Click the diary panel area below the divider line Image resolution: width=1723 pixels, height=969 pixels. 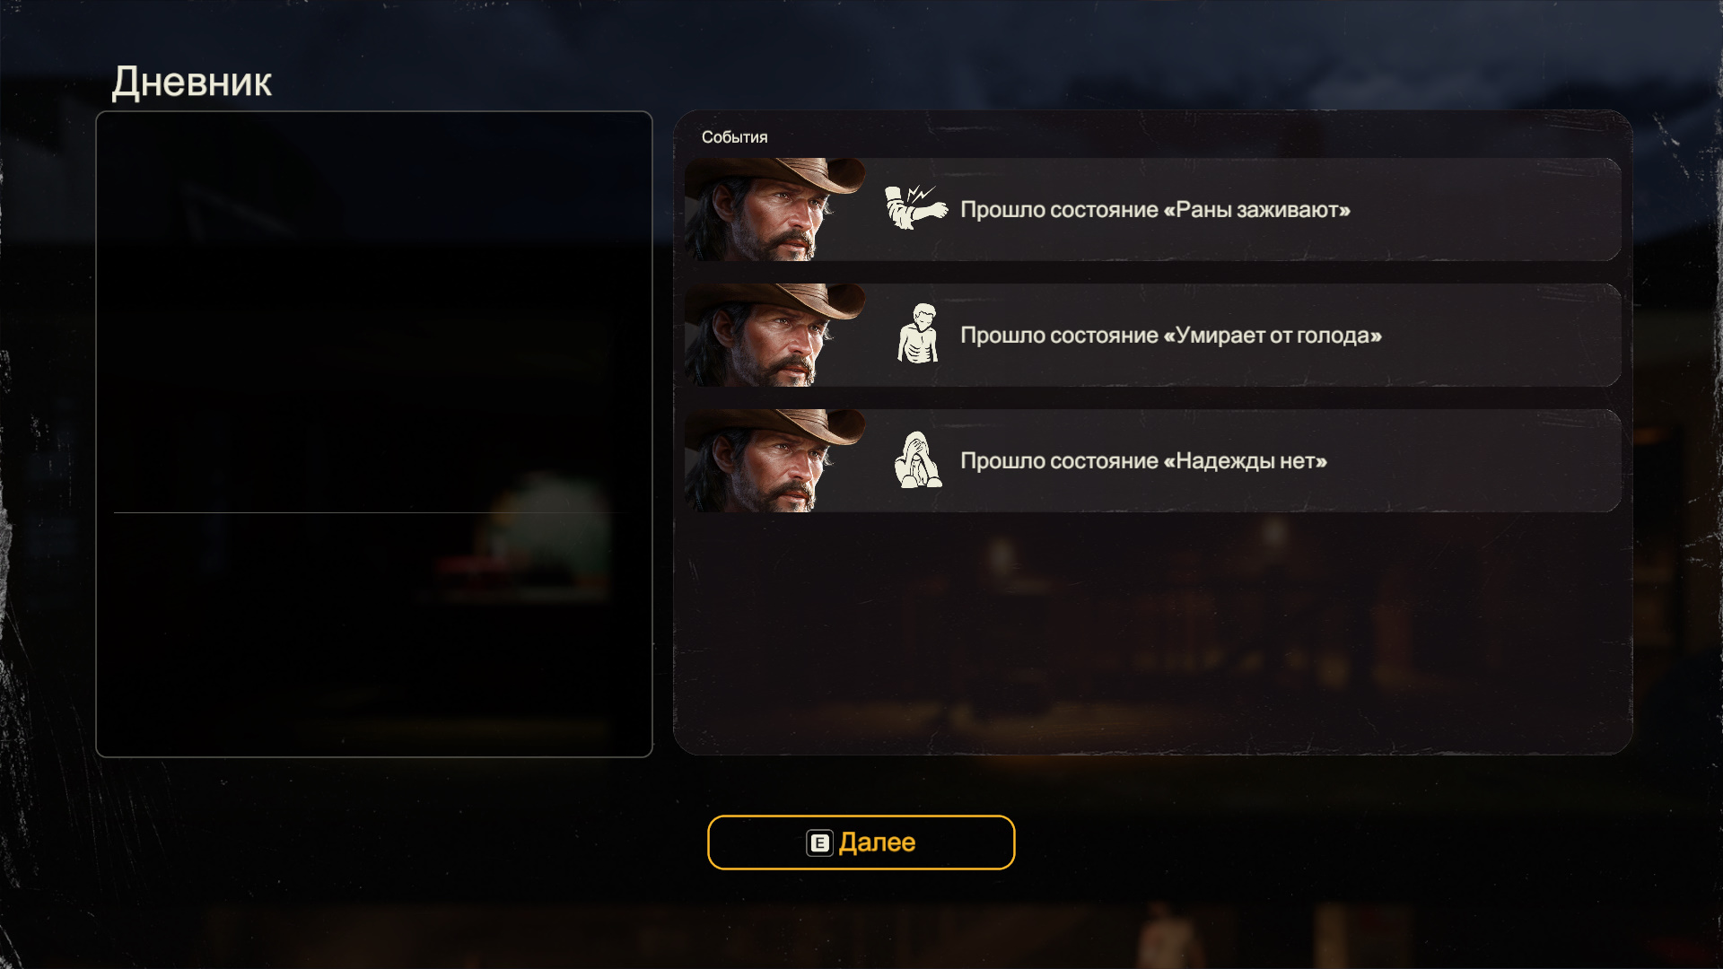(x=374, y=634)
